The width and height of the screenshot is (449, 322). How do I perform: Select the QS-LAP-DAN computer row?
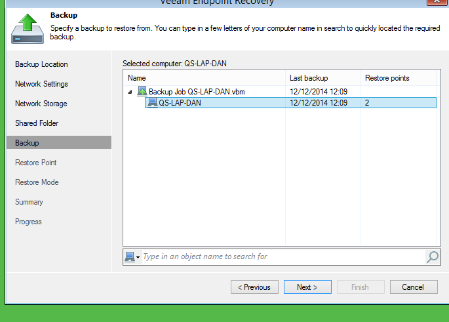click(x=290, y=102)
